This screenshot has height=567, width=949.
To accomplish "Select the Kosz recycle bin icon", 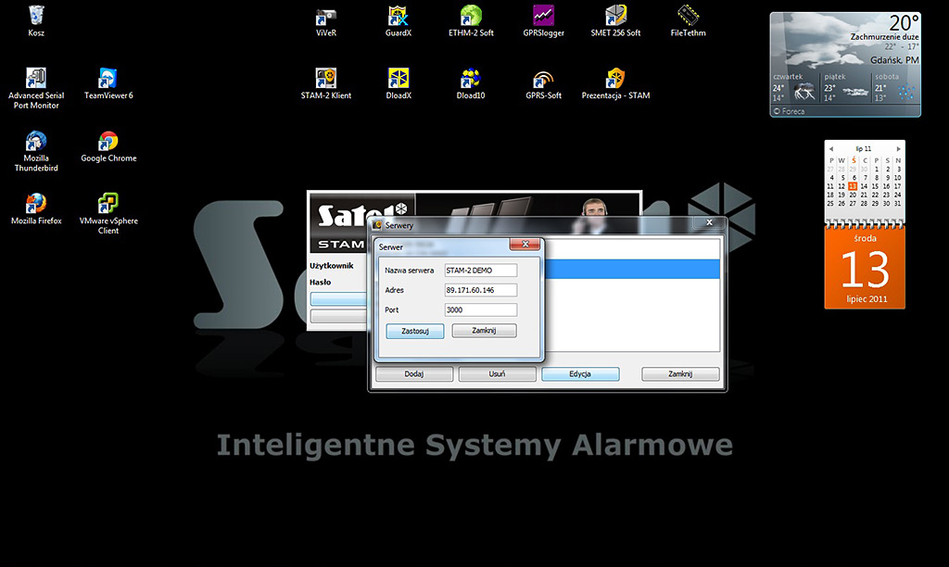I will click(x=36, y=17).
